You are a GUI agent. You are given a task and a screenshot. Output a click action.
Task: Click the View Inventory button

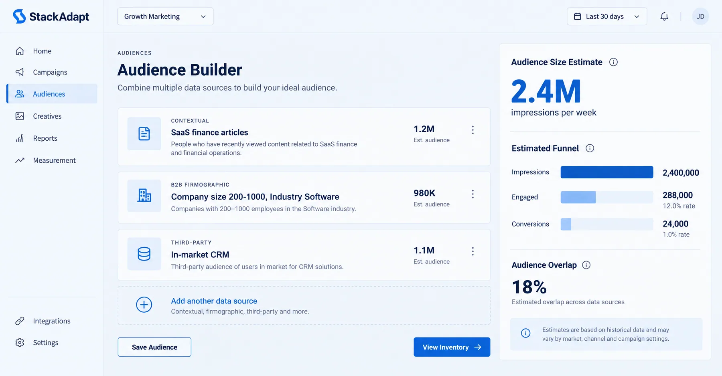pyautogui.click(x=452, y=347)
